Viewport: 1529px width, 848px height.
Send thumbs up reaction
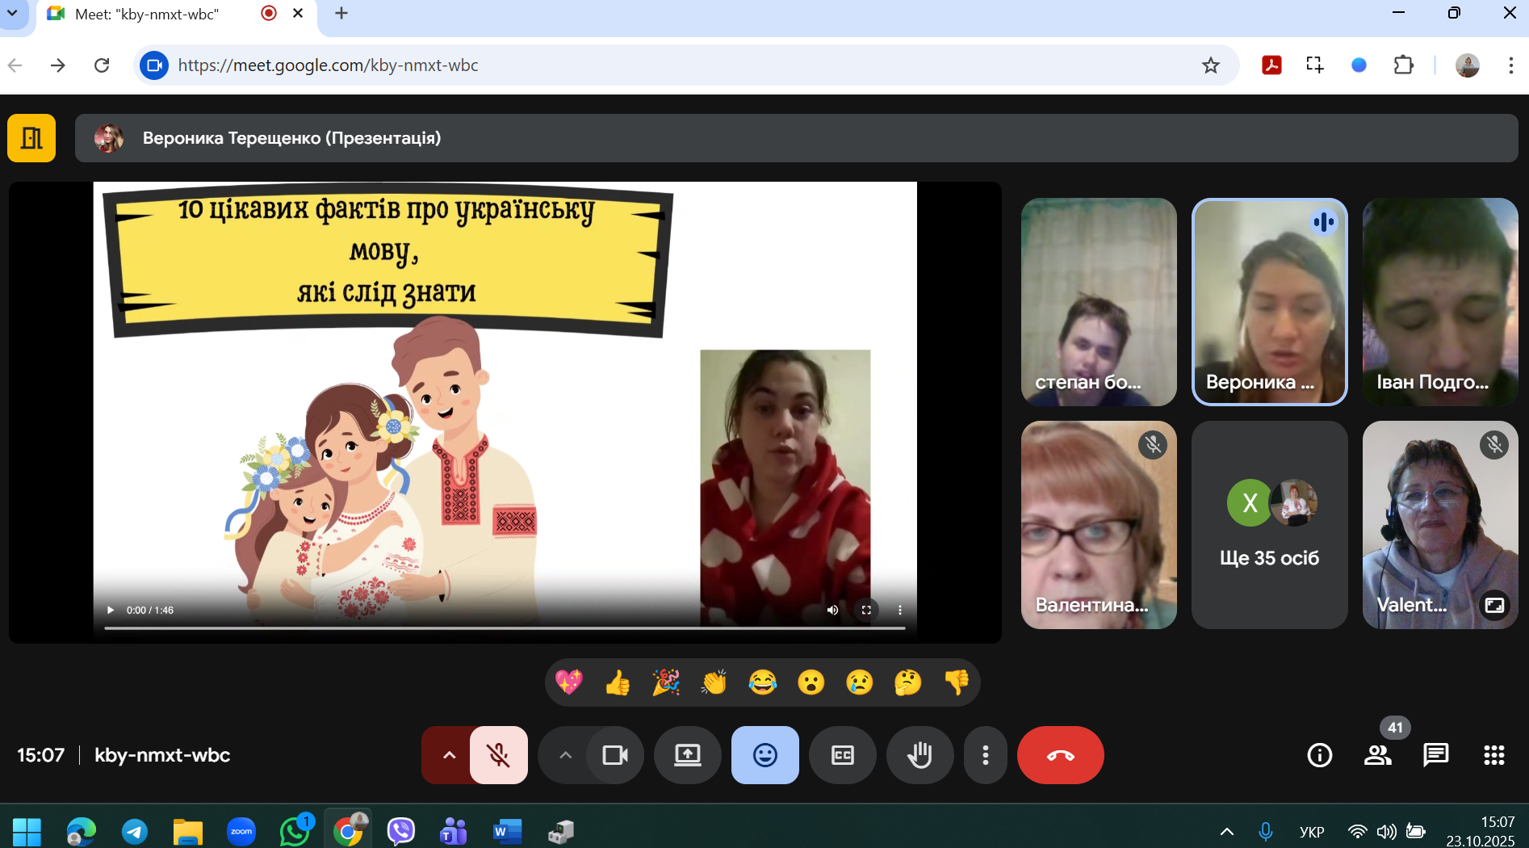point(618,683)
